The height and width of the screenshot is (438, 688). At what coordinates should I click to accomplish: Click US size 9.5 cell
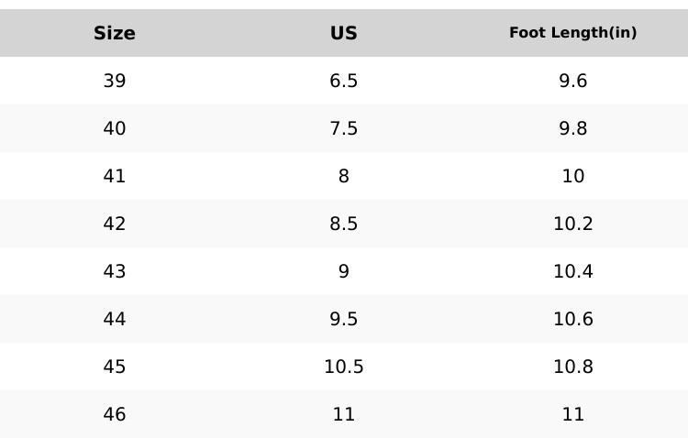tap(344, 319)
